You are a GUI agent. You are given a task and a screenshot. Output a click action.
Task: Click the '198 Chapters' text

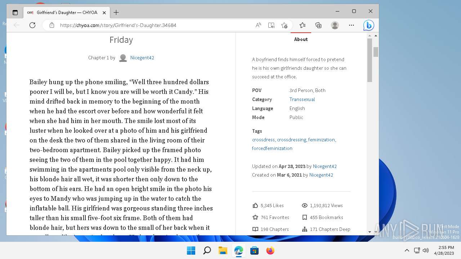(x=275, y=229)
